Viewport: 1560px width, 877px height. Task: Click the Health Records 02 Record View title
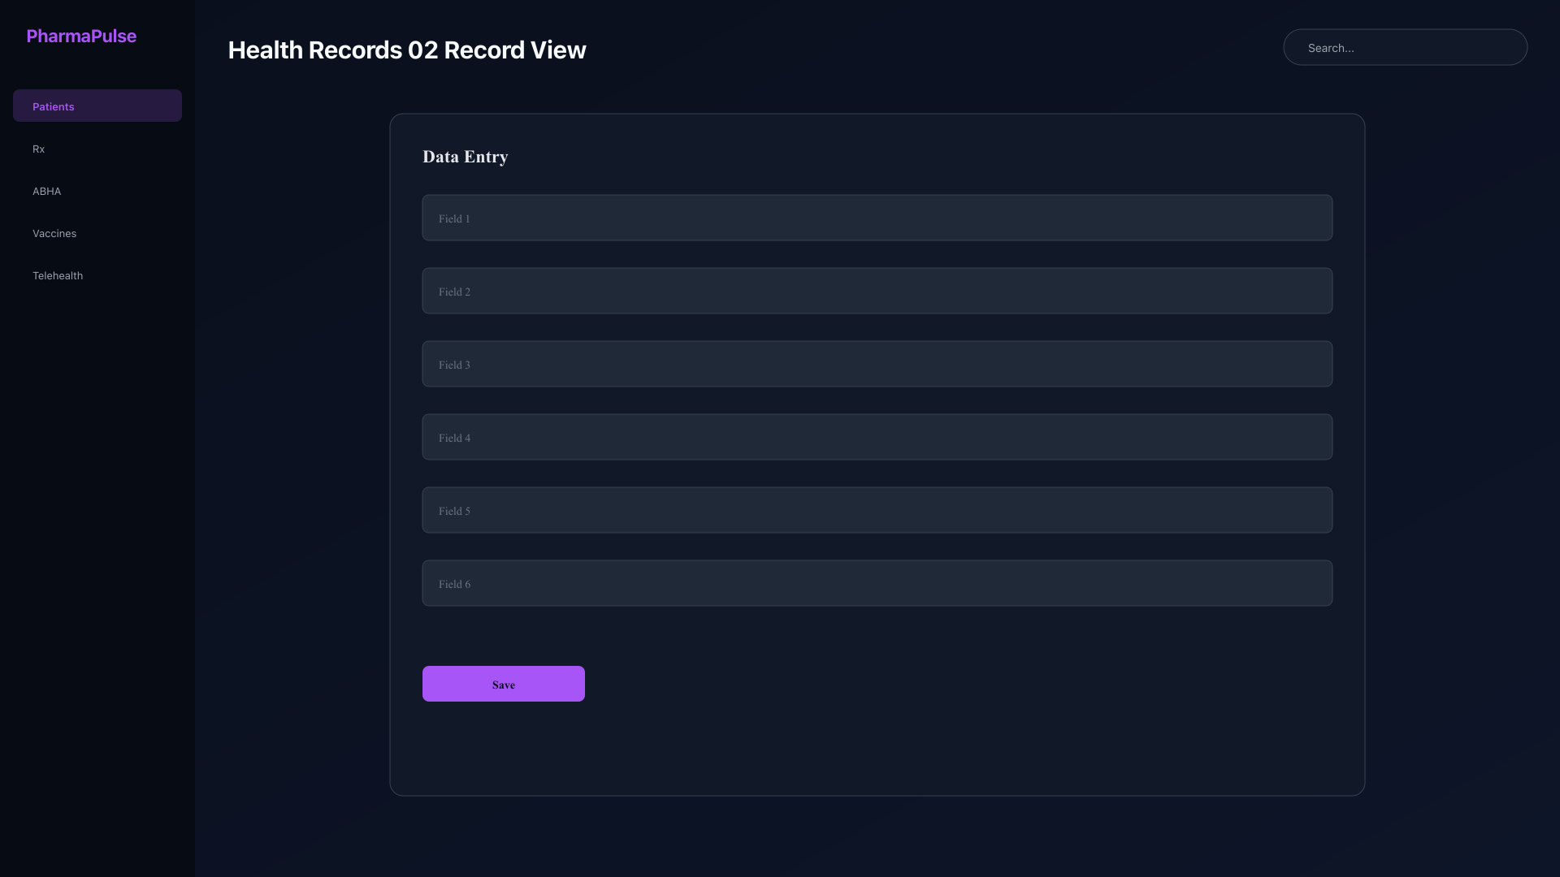point(407,50)
